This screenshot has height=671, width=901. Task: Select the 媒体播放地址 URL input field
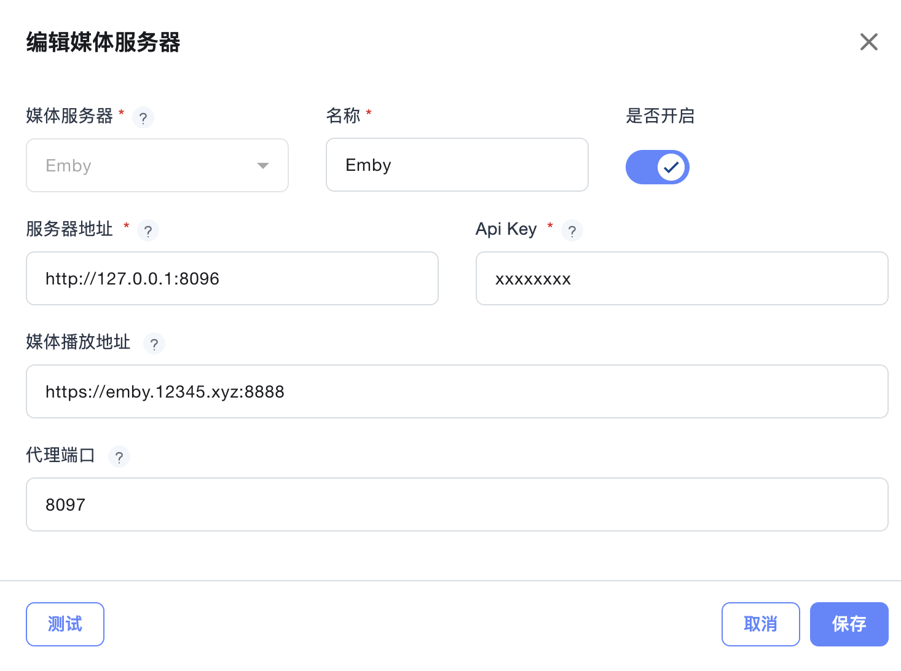click(457, 391)
